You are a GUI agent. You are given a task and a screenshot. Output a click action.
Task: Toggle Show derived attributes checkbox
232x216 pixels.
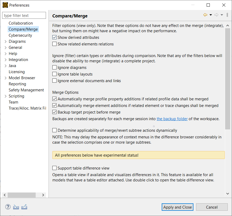point(54,37)
